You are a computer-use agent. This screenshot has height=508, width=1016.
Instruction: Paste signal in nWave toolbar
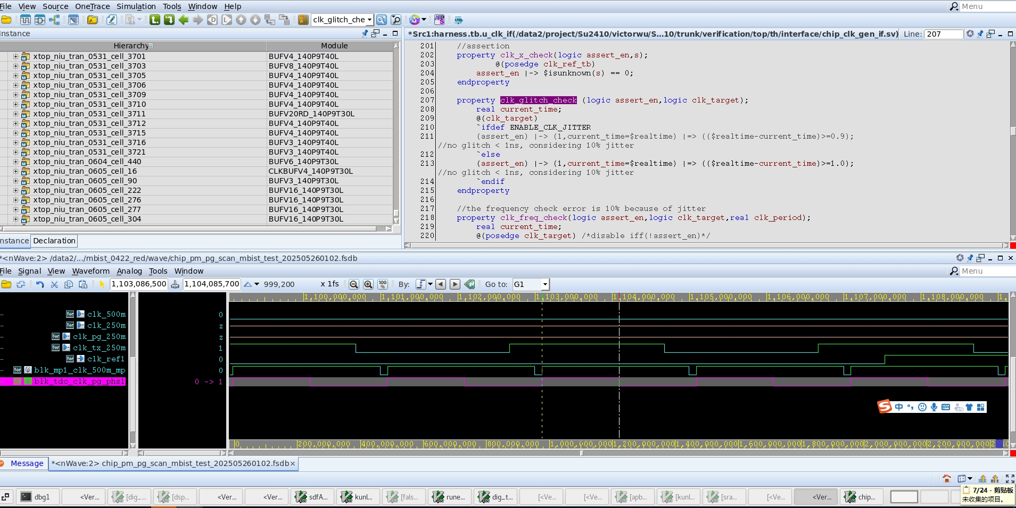coord(83,284)
